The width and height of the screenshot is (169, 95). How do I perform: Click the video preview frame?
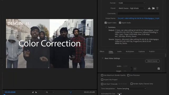coord(50,44)
